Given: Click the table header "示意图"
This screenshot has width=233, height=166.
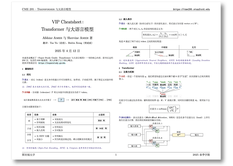Looking at the screenshot, I should 102,115.
